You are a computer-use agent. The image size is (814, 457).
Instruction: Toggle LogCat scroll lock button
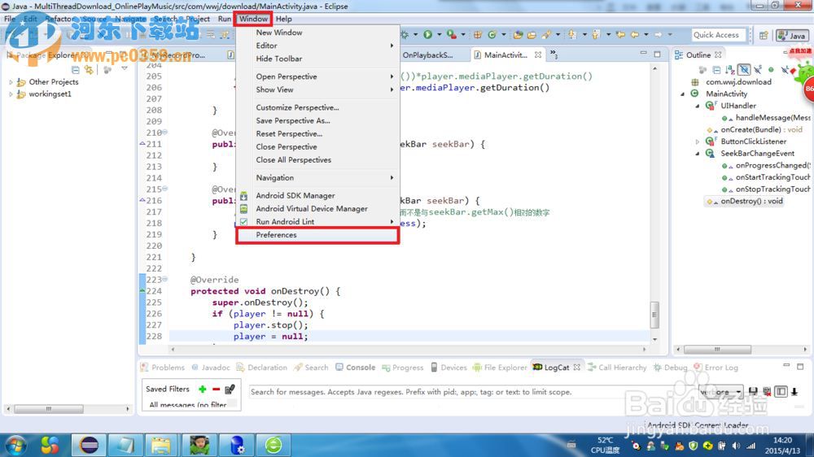(794, 392)
